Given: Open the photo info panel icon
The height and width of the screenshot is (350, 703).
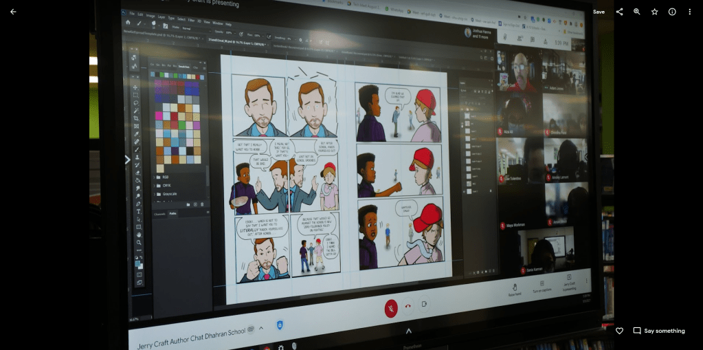Looking at the screenshot, I should (x=672, y=12).
